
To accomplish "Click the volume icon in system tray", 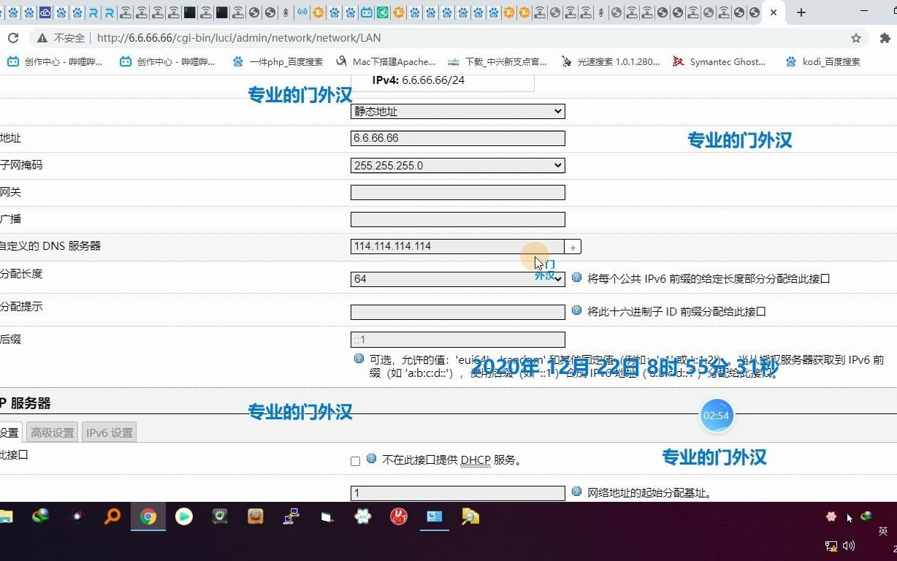I will pyautogui.click(x=847, y=546).
